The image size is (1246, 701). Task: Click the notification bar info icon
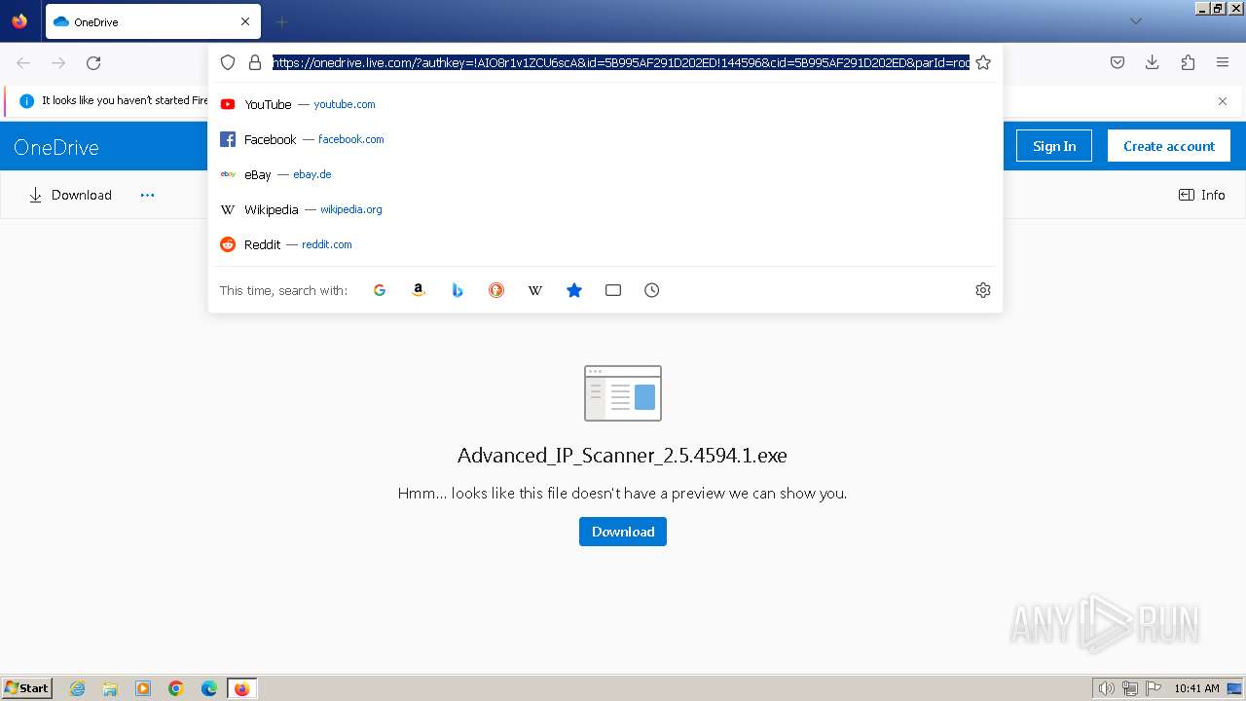(x=26, y=100)
